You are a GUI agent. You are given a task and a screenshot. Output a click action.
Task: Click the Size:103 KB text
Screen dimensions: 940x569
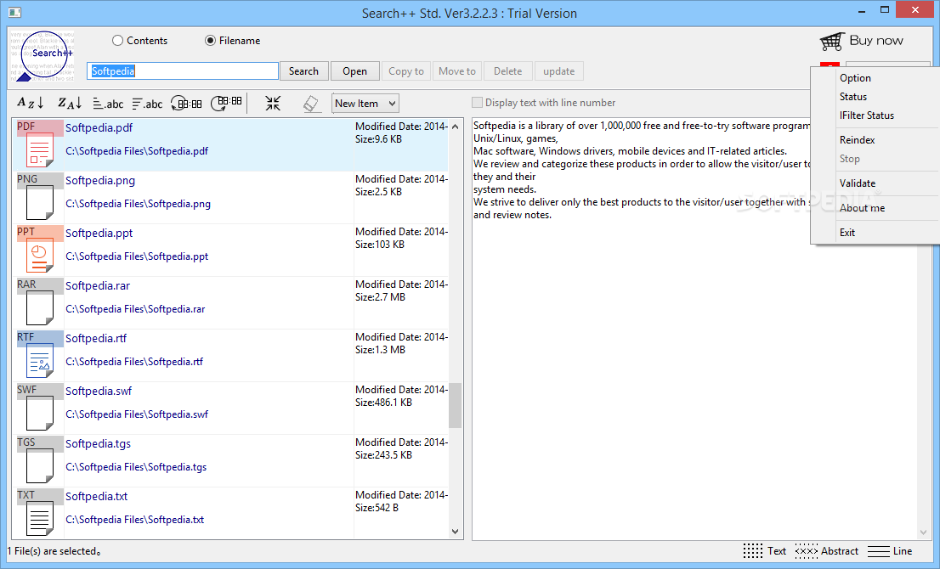click(379, 245)
